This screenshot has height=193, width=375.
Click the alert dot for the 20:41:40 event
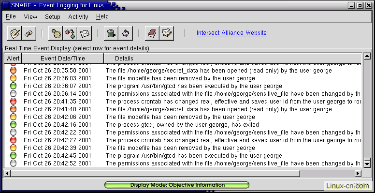(14, 109)
